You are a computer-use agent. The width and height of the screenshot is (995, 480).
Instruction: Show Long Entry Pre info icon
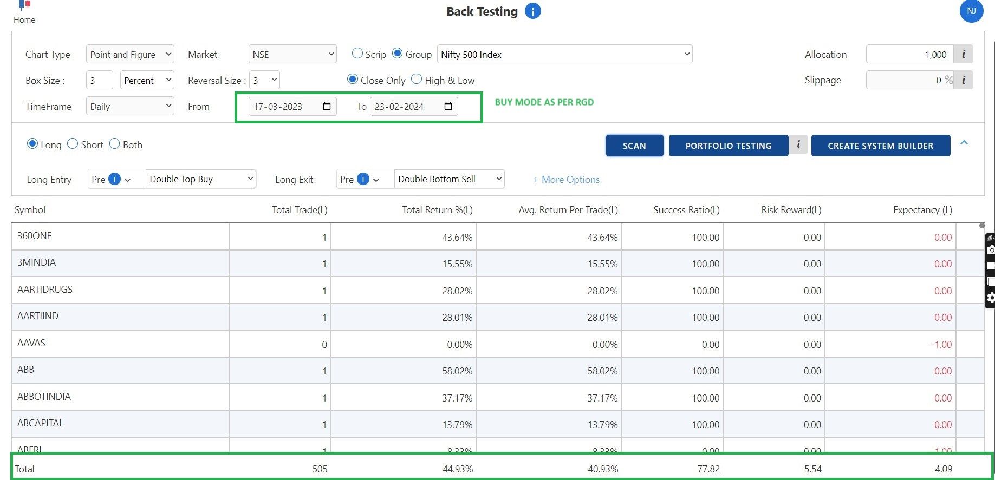[114, 179]
